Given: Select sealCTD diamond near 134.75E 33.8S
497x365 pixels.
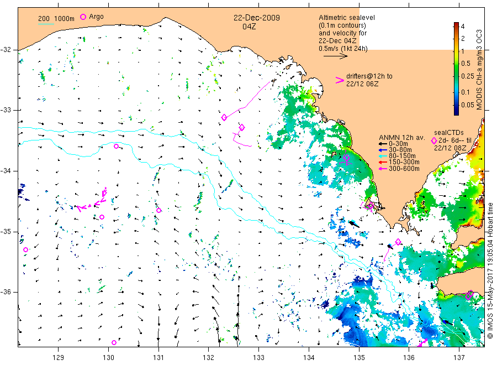Looking at the screenshot, I should coord(346,158).
